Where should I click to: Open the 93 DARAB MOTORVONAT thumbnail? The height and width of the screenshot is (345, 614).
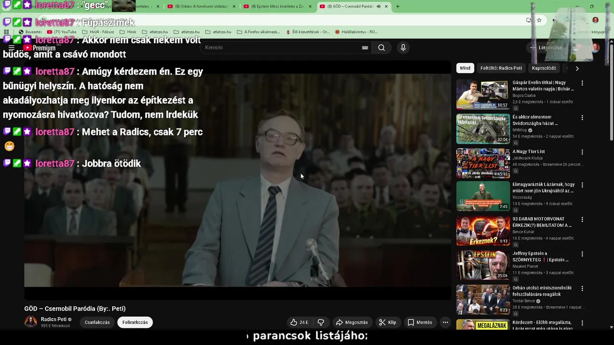[483, 231]
